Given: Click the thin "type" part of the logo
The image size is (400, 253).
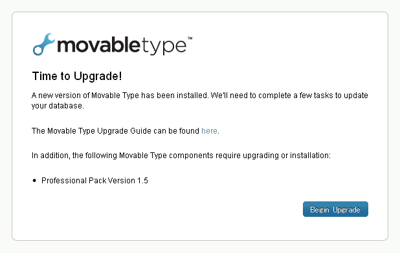Looking at the screenshot, I should [x=164, y=46].
